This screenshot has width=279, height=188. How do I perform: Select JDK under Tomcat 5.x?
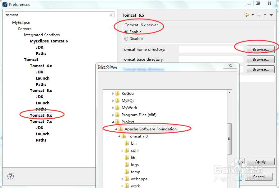40,97
